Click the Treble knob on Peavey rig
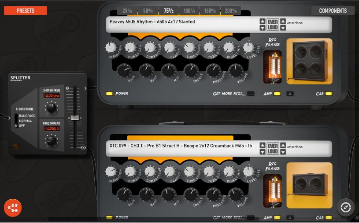The image size is (359, 223). click(x=192, y=71)
